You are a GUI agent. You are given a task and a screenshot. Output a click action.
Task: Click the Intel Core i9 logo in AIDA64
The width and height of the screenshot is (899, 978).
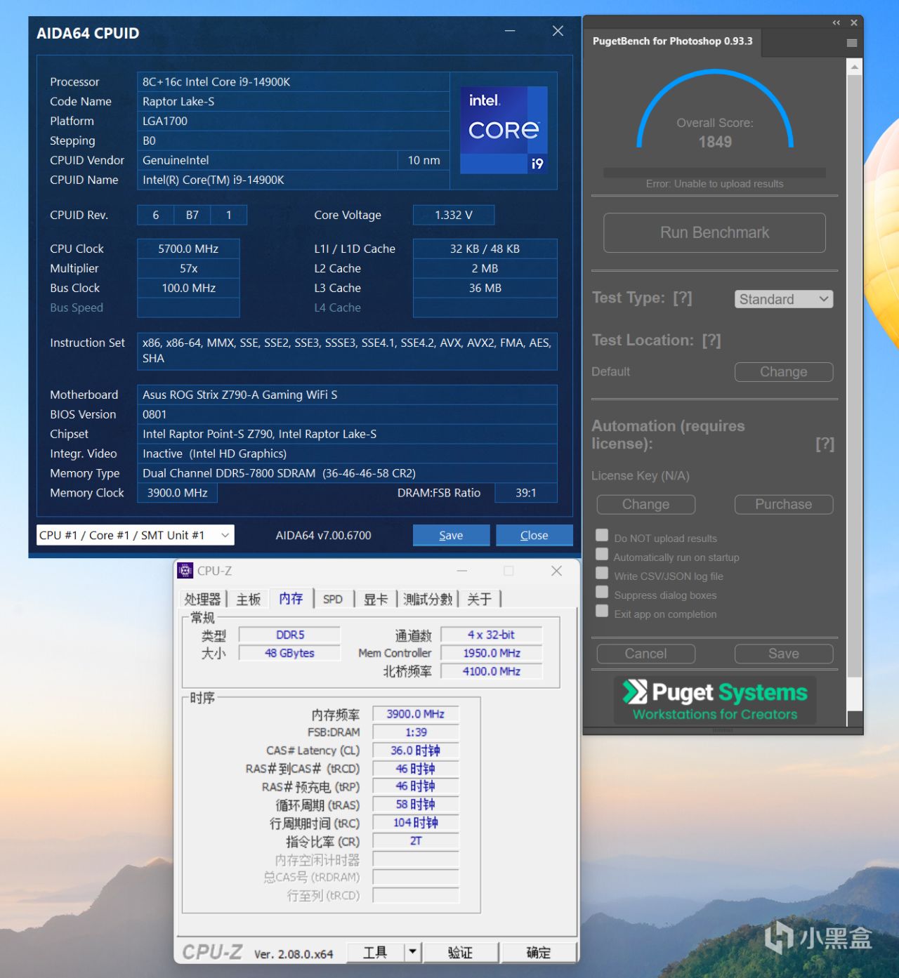(x=504, y=130)
